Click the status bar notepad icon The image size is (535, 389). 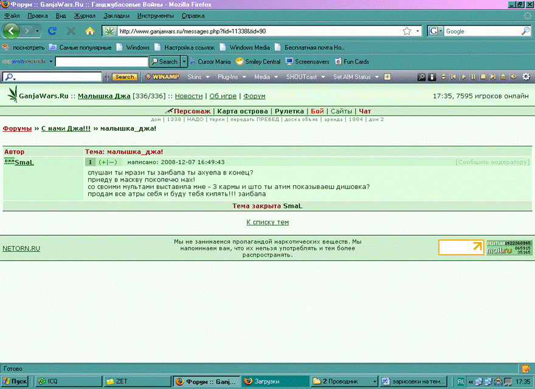[x=526, y=368]
